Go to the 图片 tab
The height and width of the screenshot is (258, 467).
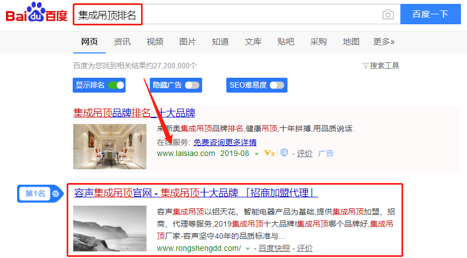click(188, 42)
